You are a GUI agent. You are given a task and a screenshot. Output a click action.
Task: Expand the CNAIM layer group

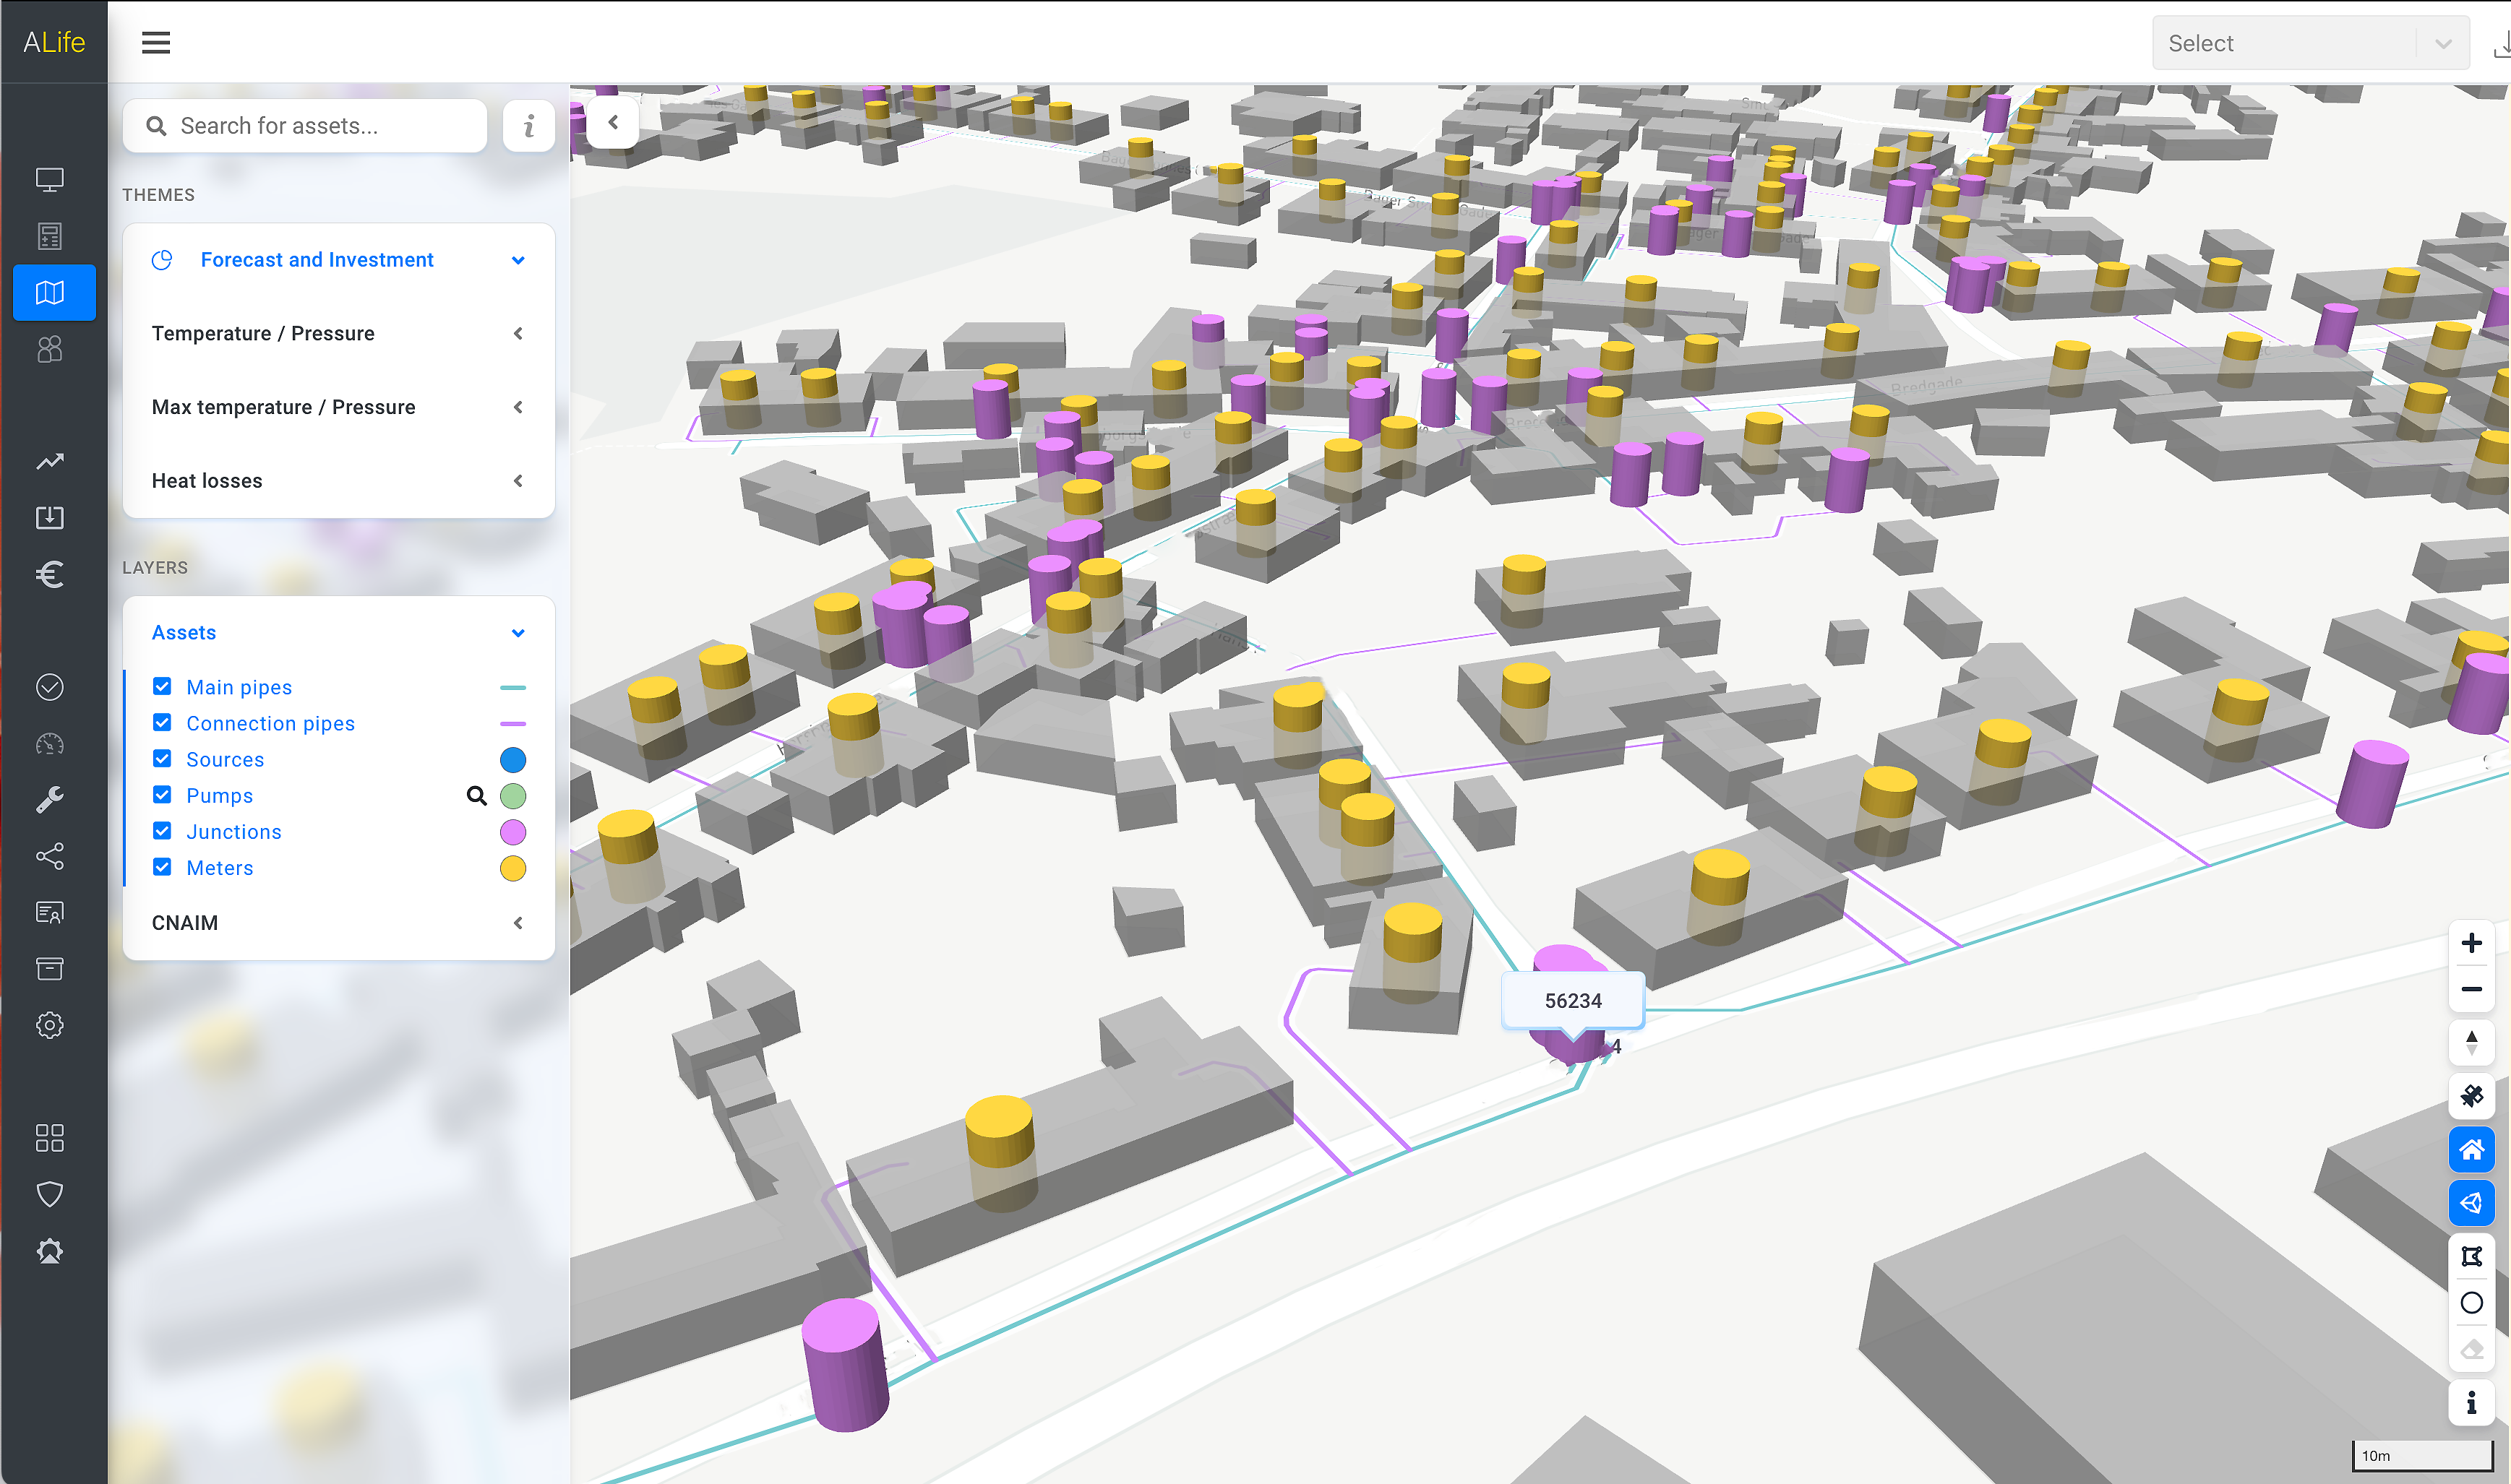click(337, 923)
